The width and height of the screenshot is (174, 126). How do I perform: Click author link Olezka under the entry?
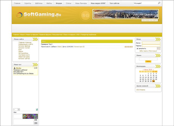(x=59, y=47)
